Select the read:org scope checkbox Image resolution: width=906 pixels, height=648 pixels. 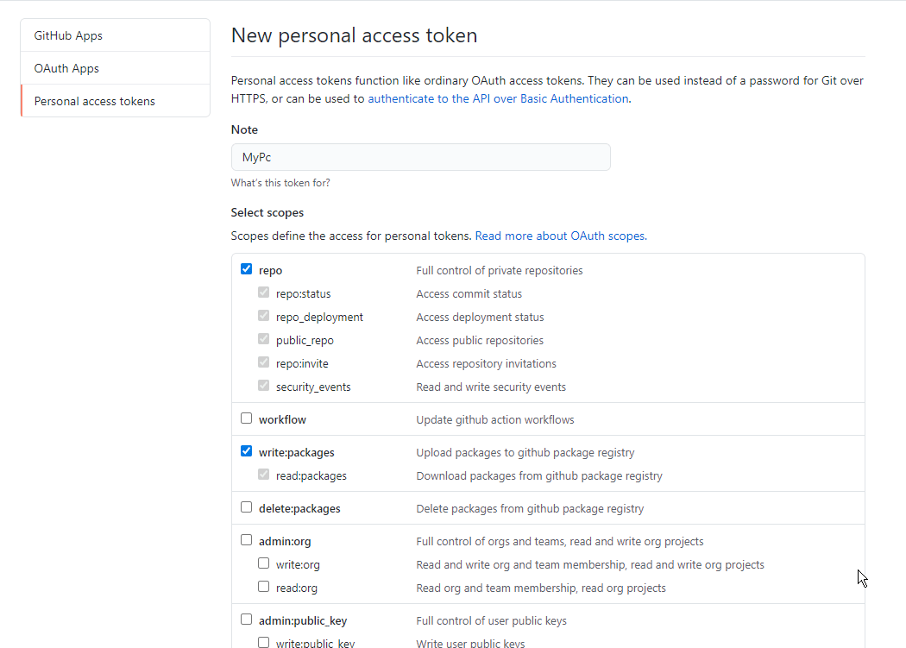point(264,587)
